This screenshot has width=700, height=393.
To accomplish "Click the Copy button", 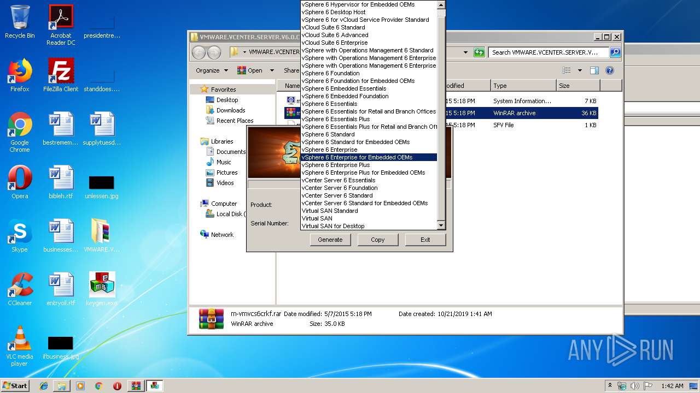I will [378, 240].
